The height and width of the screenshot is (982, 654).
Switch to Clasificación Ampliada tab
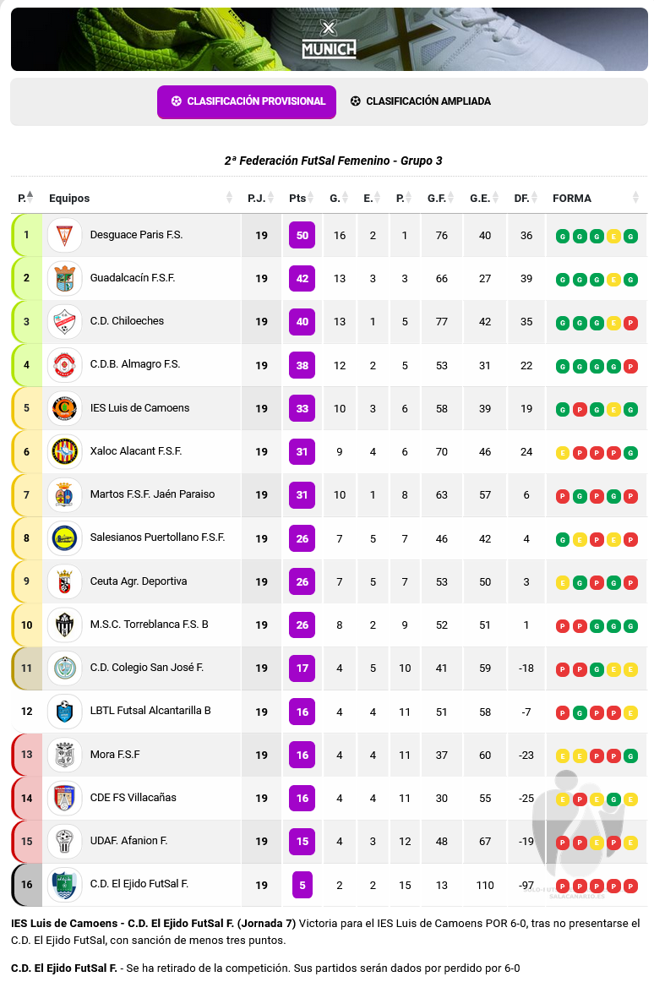[x=420, y=101]
